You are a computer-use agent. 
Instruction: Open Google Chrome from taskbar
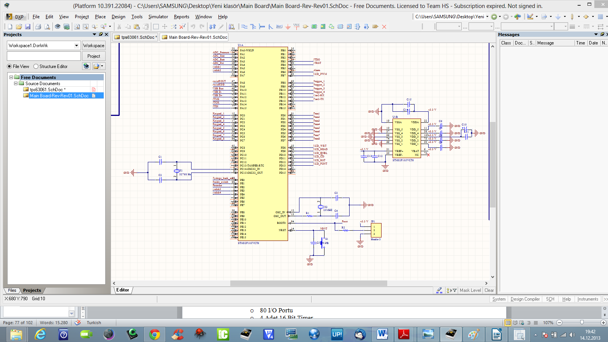[155, 334]
